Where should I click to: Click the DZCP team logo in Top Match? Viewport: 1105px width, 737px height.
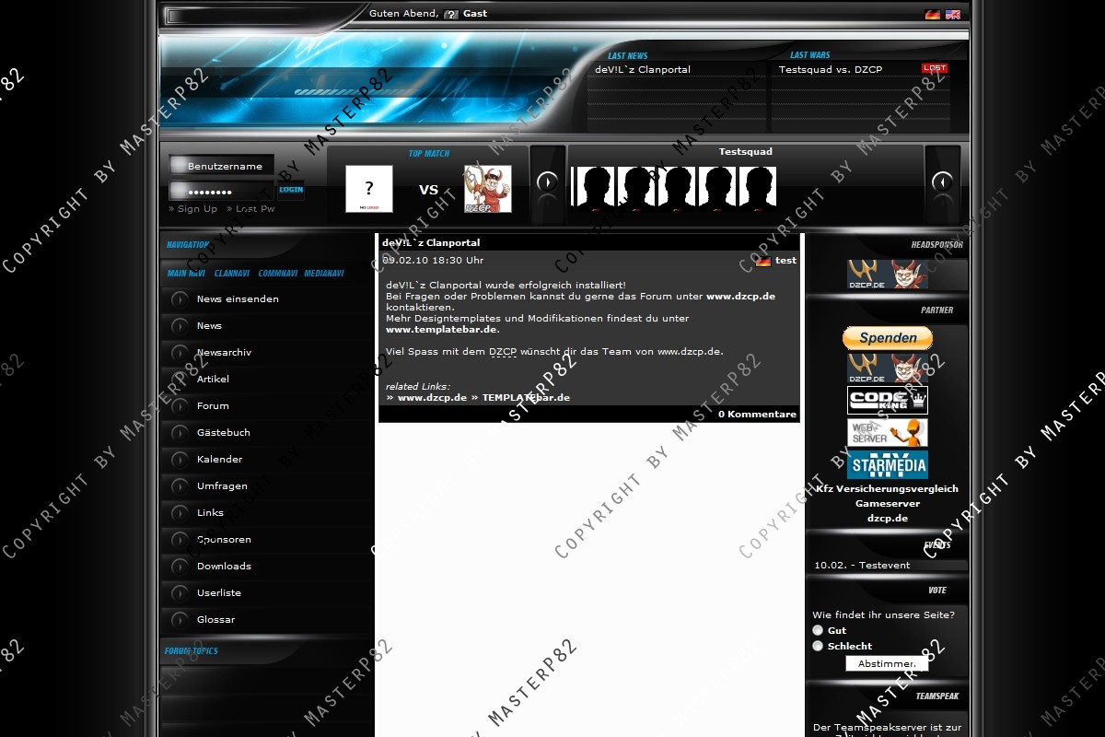coord(487,189)
